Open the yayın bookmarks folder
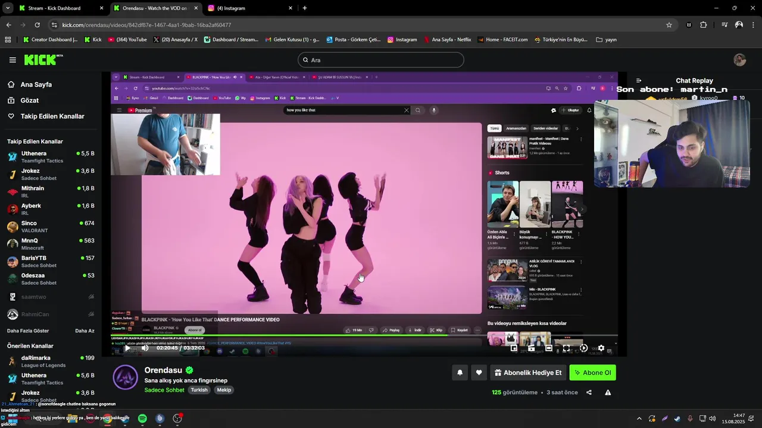Image resolution: width=762 pixels, height=428 pixels. click(x=607, y=40)
